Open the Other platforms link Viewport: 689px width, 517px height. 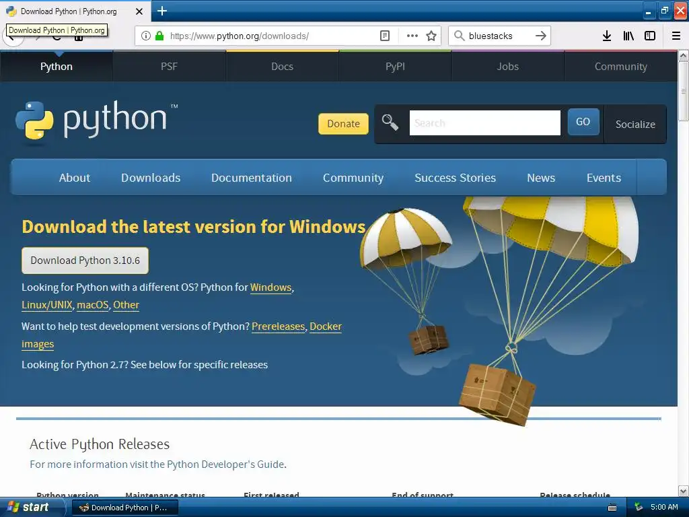(126, 305)
